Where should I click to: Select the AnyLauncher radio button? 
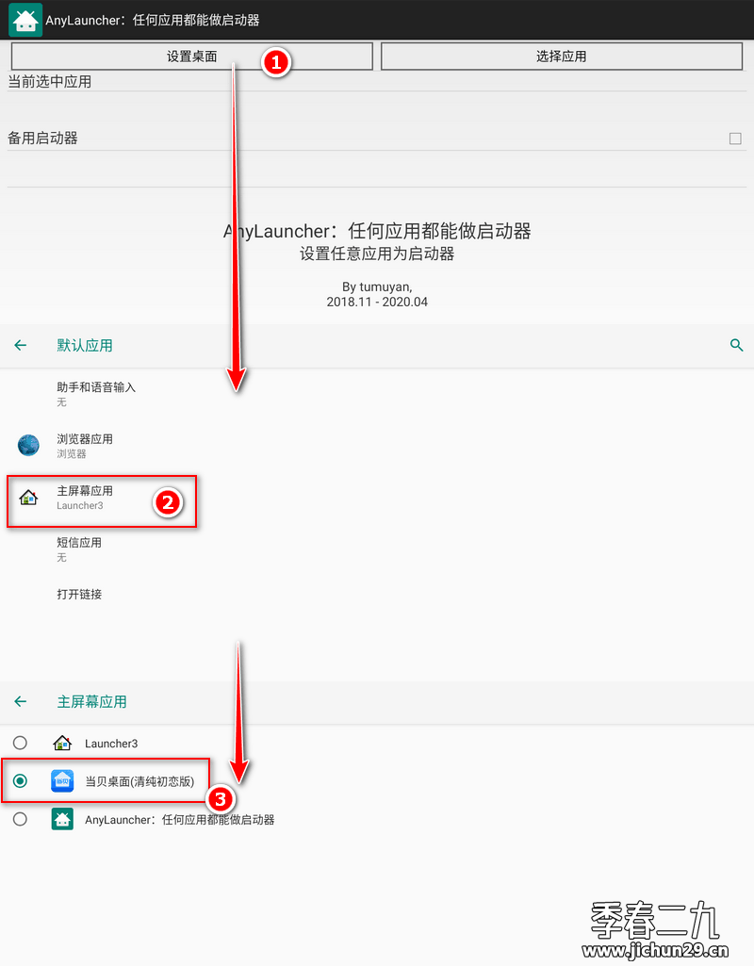click(x=21, y=819)
